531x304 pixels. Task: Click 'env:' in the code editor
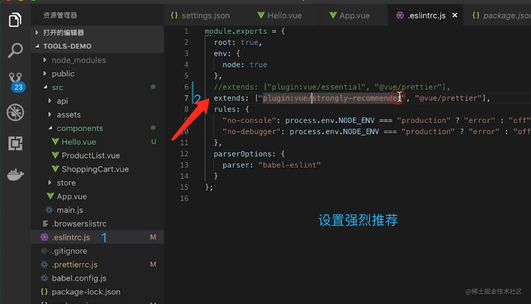[x=222, y=54]
